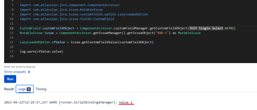Screen dimensions: 257x110
Task: Switch to the Timing tab
Action: coord(41,89)
